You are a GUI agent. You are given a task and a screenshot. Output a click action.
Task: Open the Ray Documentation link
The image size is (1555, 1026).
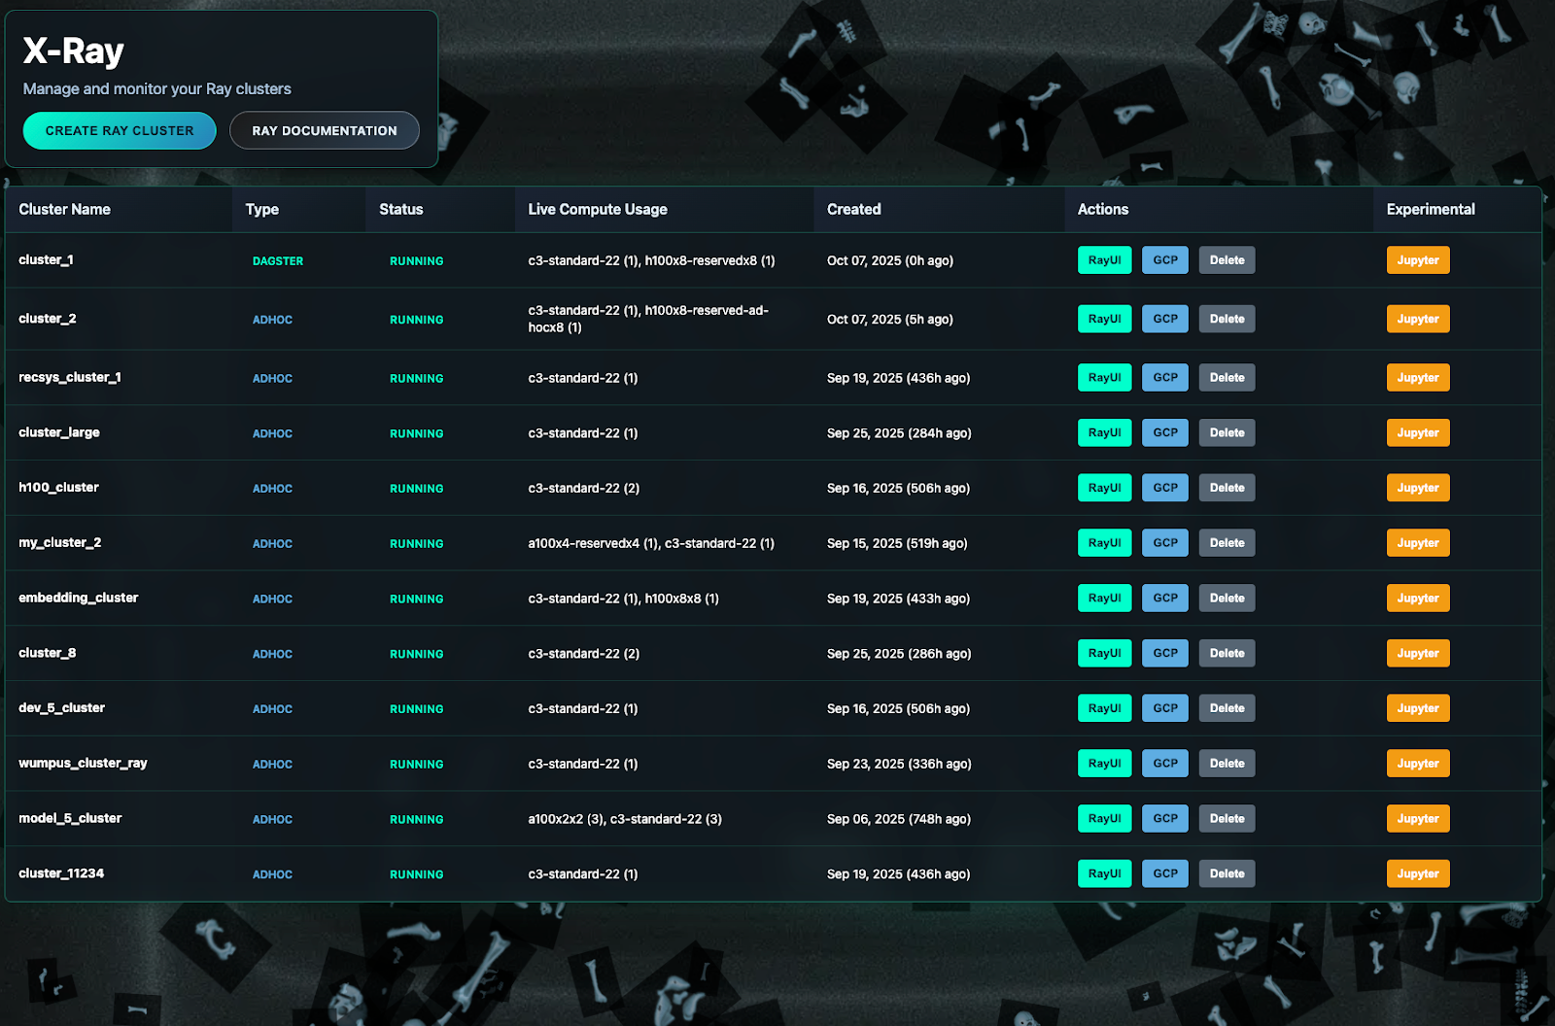pos(324,131)
